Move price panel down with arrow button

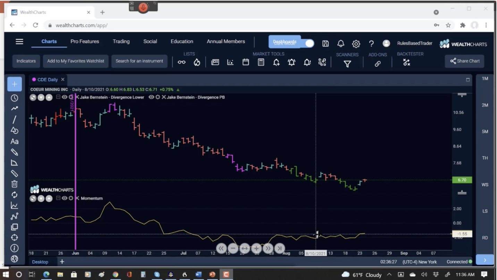(41, 97)
